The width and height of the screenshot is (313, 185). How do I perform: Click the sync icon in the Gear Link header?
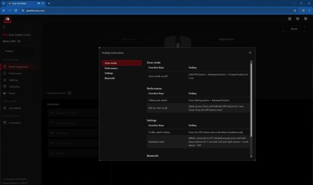(x=298, y=18)
